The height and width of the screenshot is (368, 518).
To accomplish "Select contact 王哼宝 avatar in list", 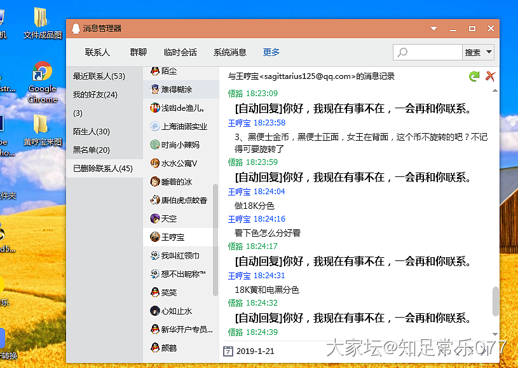I will (155, 237).
